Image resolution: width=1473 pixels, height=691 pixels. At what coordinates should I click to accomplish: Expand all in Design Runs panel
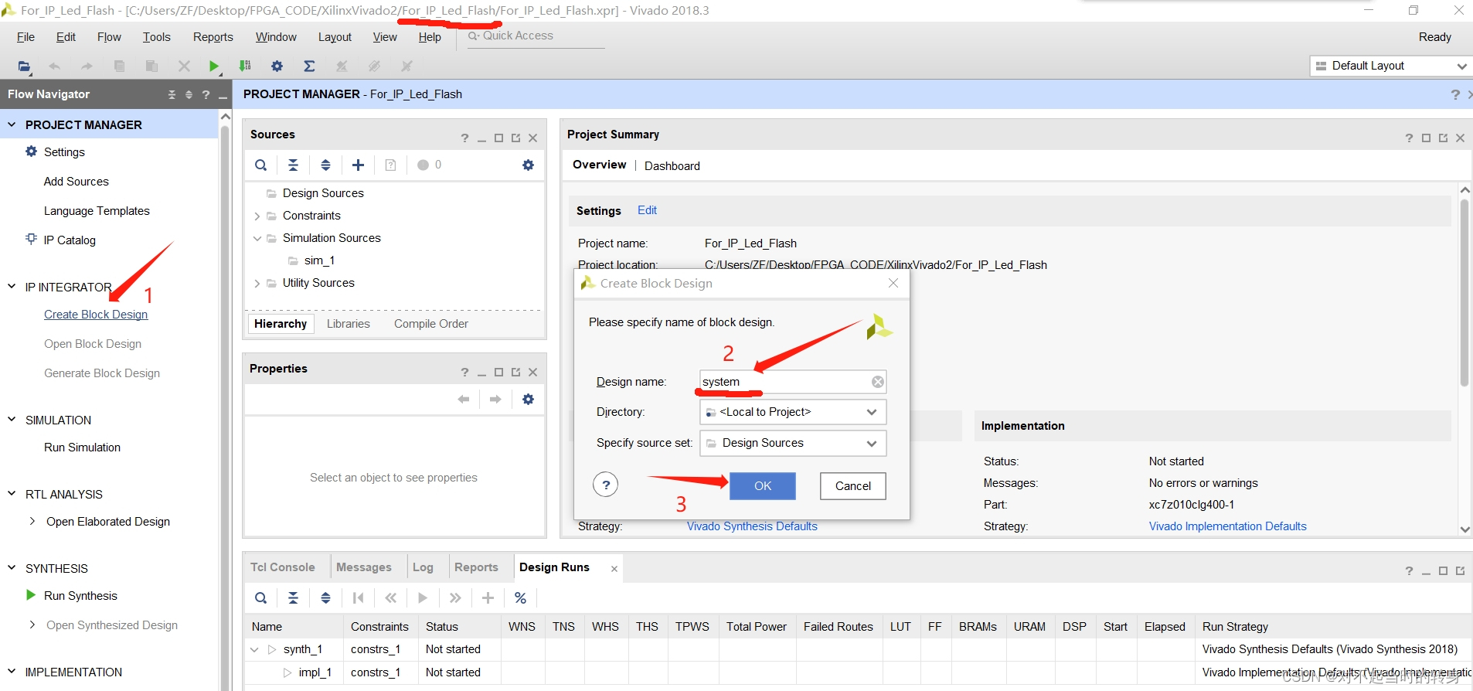point(326,597)
